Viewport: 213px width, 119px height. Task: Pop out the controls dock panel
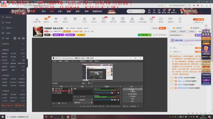[142, 86]
